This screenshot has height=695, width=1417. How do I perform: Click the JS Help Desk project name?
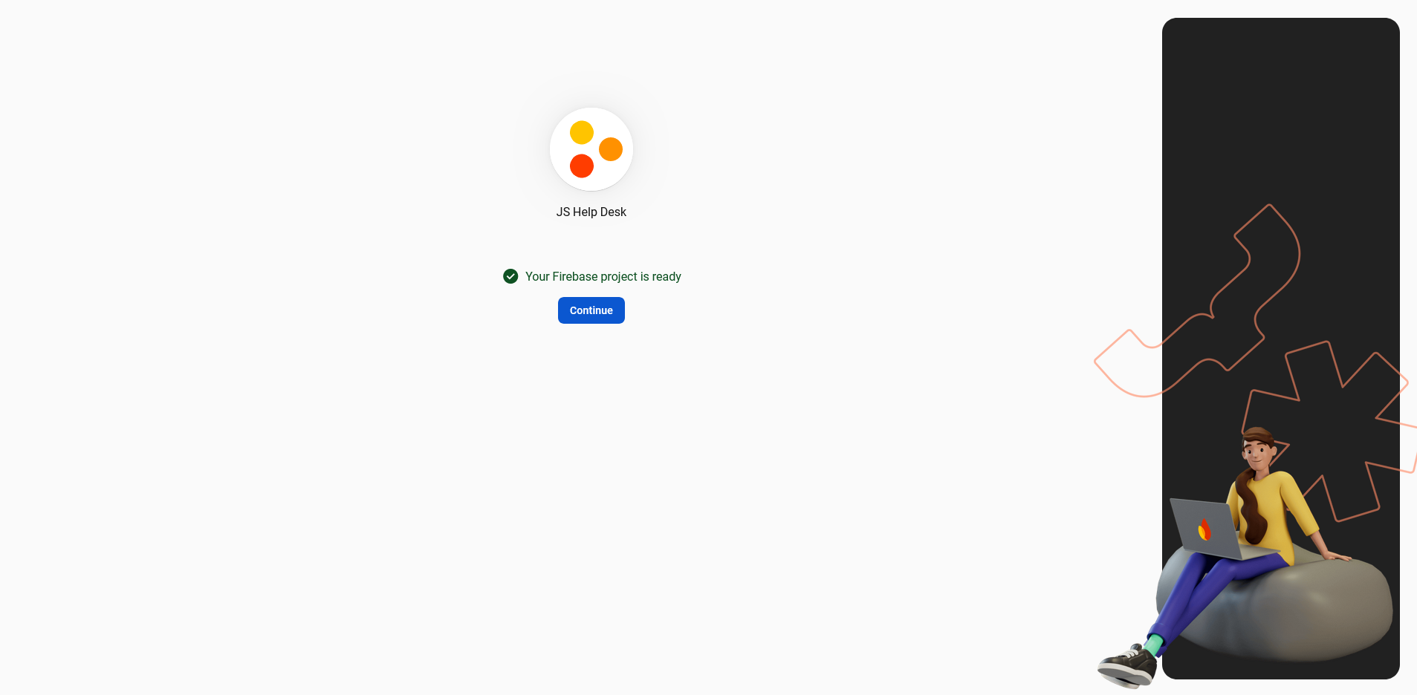[x=591, y=212]
